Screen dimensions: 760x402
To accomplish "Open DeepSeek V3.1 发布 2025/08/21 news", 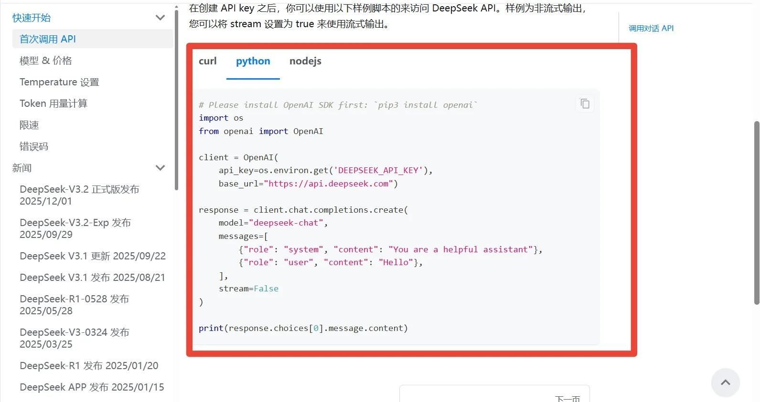I will click(93, 278).
